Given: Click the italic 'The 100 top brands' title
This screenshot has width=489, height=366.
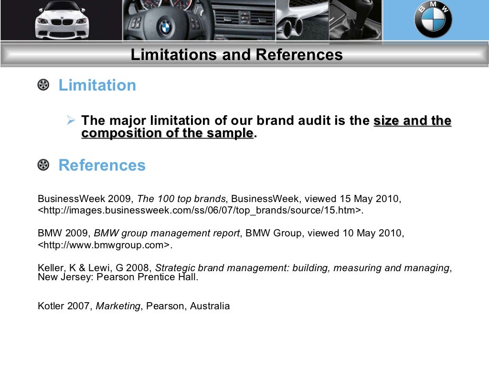Looking at the screenshot, I should 181,199.
